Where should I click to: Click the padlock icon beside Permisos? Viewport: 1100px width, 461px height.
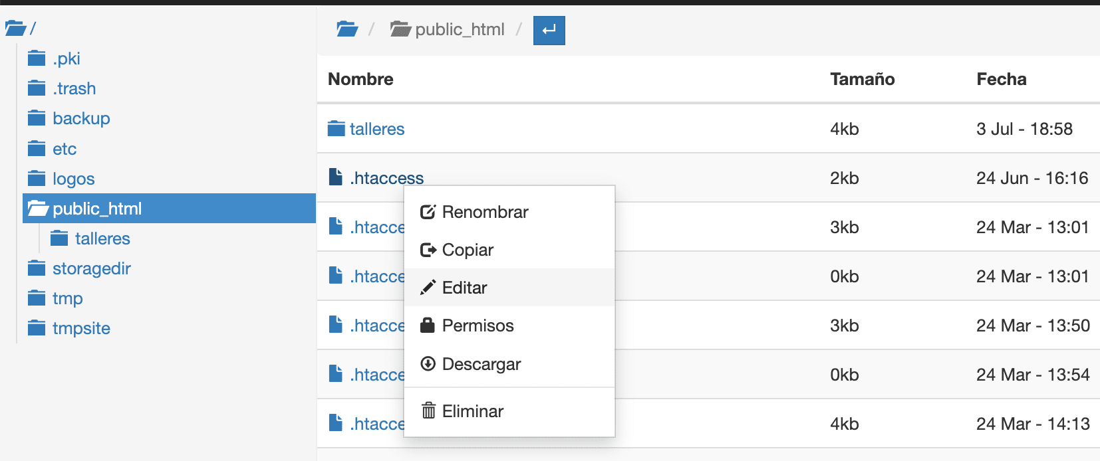coord(428,325)
